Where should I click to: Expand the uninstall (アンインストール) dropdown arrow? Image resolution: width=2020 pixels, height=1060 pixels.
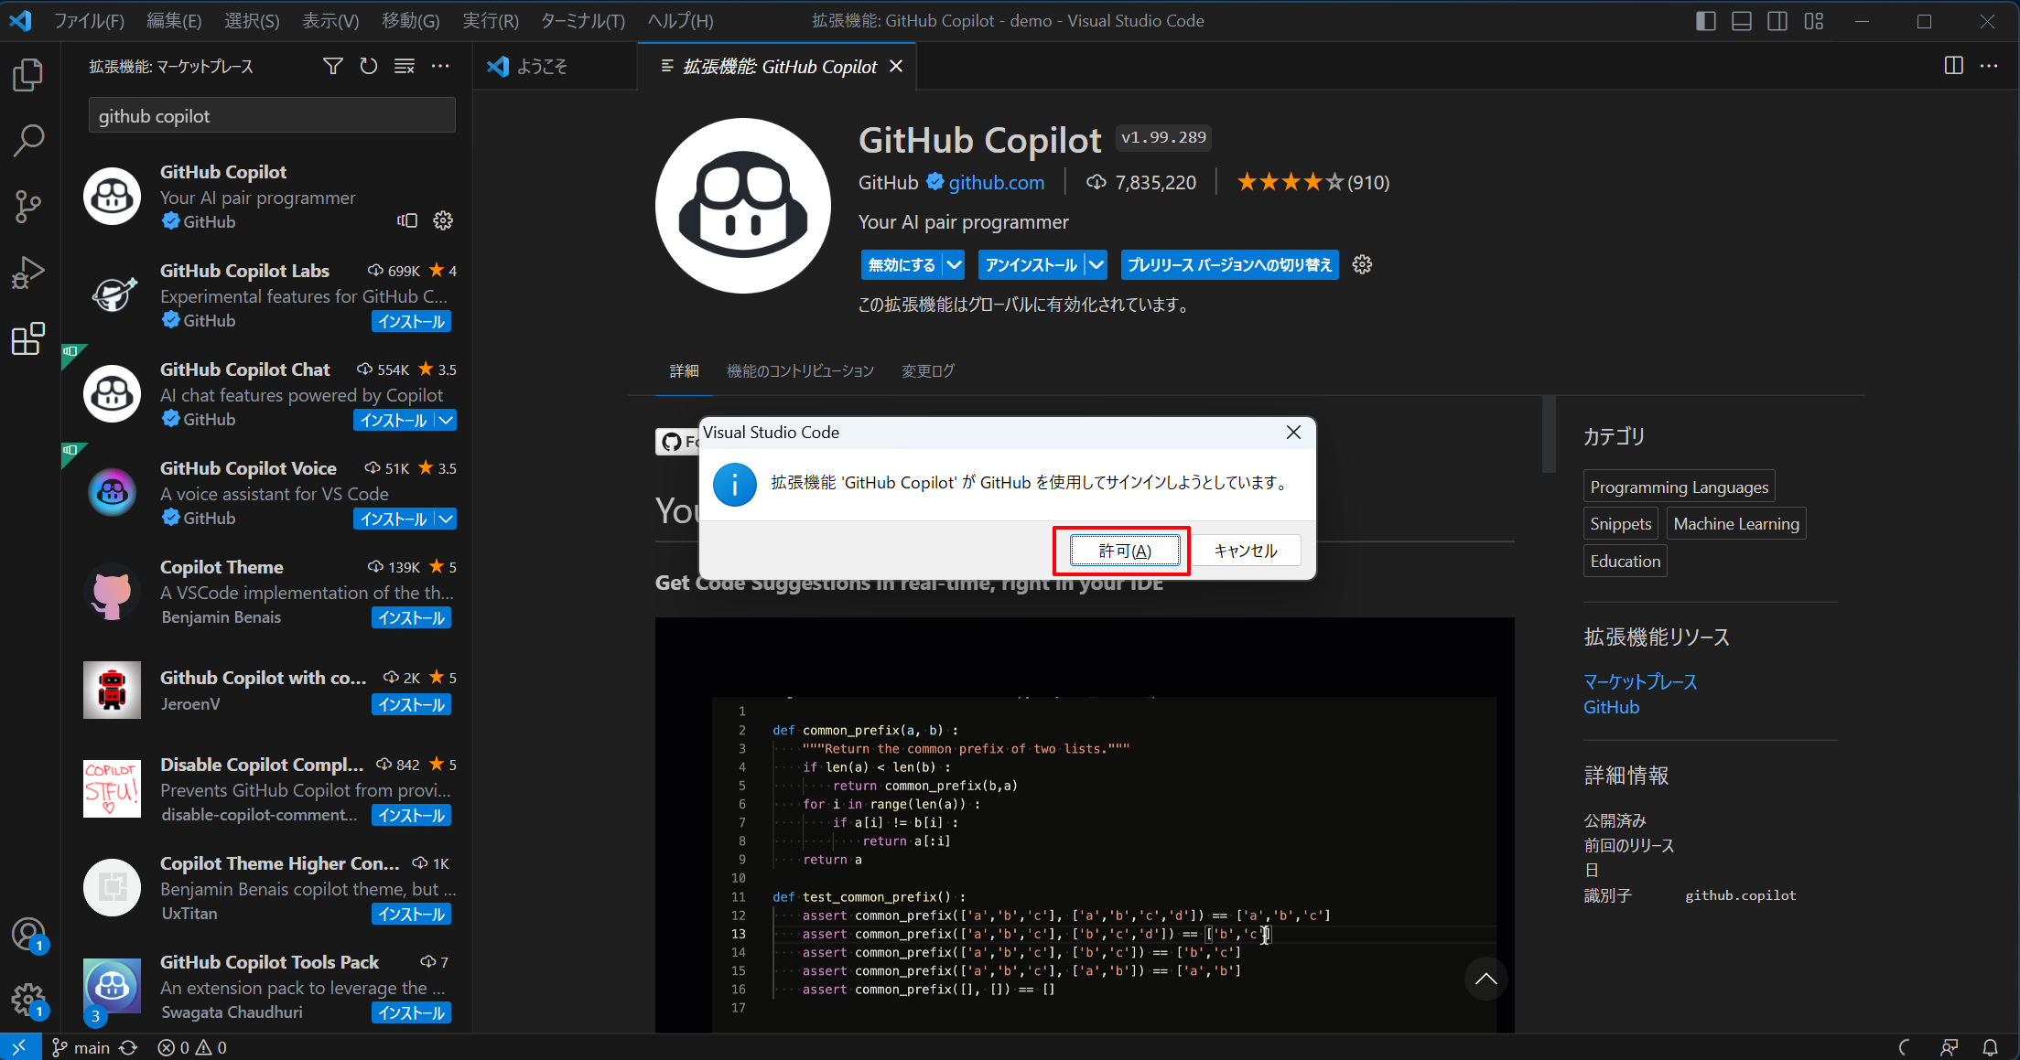point(1096,264)
